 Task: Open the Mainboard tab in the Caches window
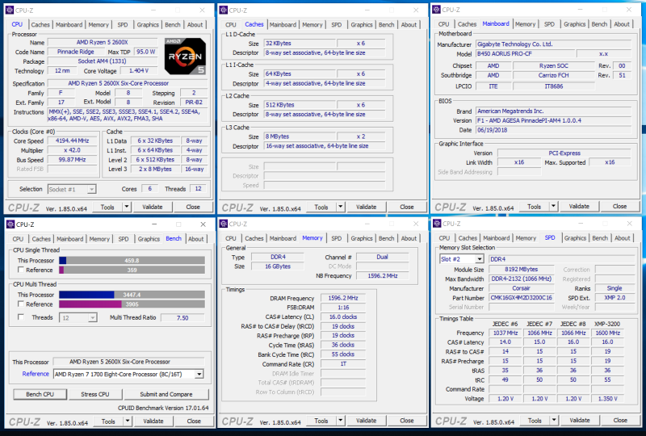coord(283,25)
